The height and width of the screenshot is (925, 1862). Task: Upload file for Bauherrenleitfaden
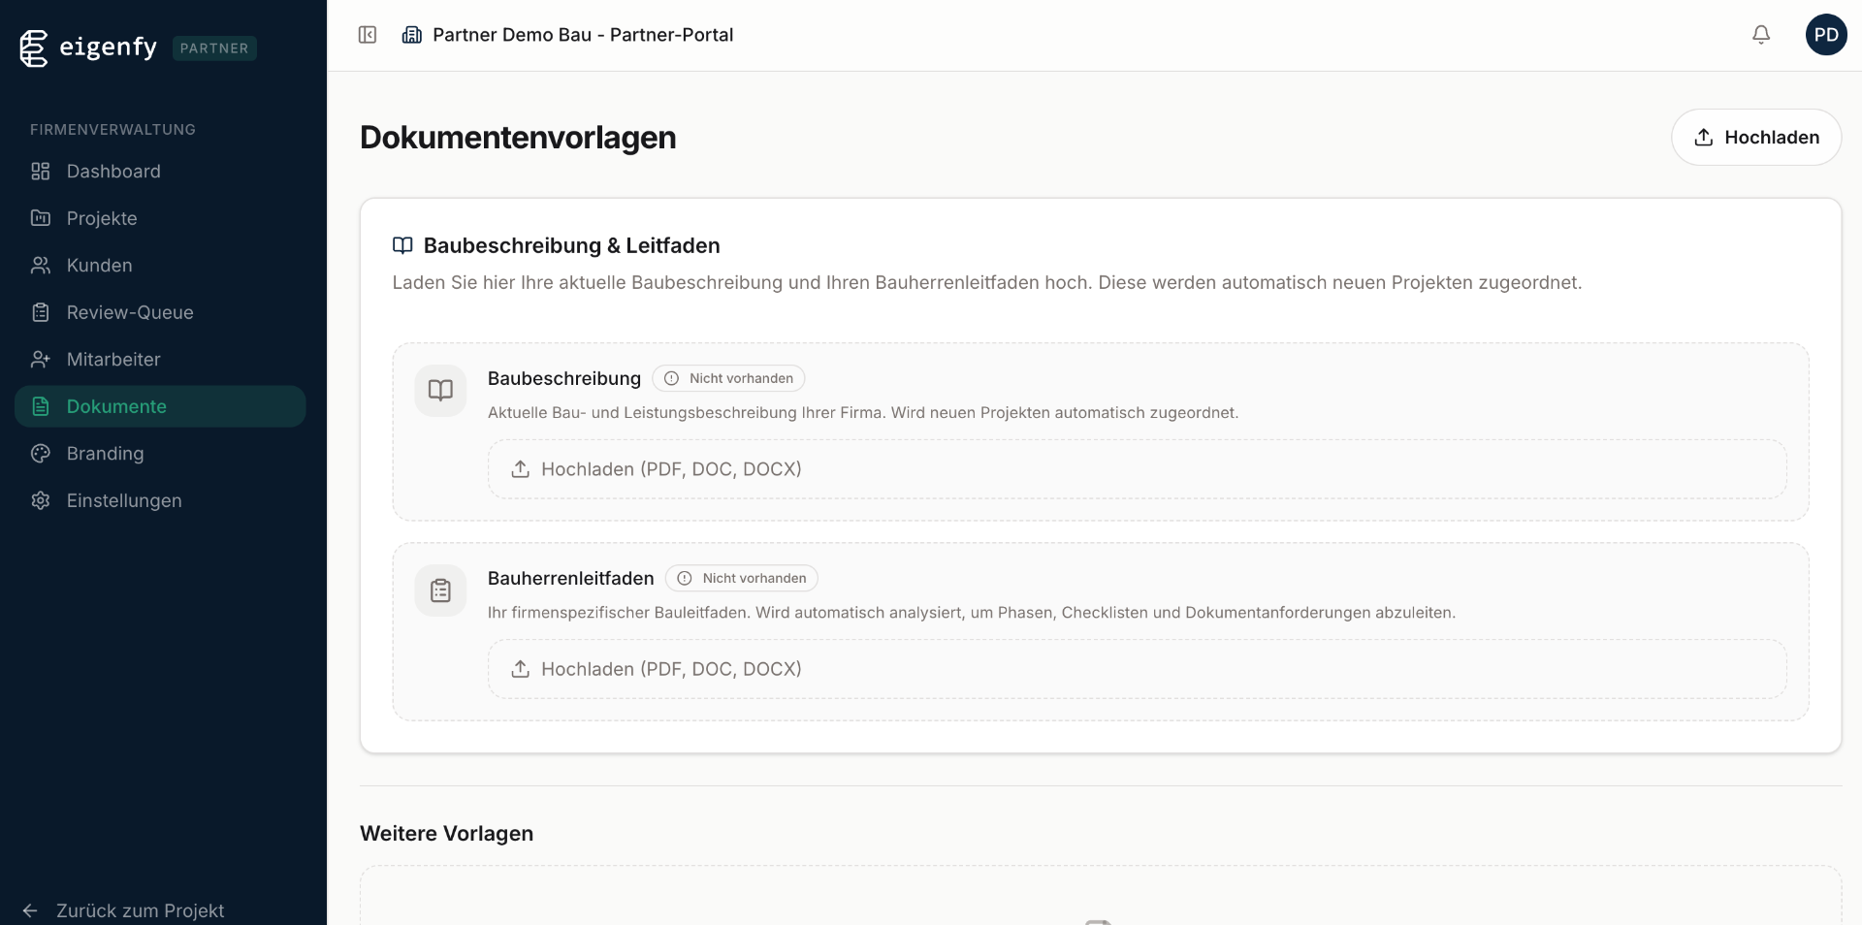pyautogui.click(x=1136, y=669)
